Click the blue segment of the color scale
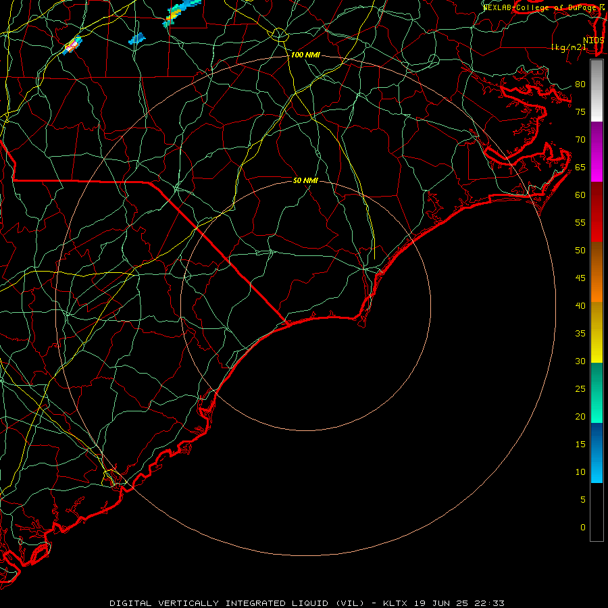608x608 pixels. [x=597, y=453]
